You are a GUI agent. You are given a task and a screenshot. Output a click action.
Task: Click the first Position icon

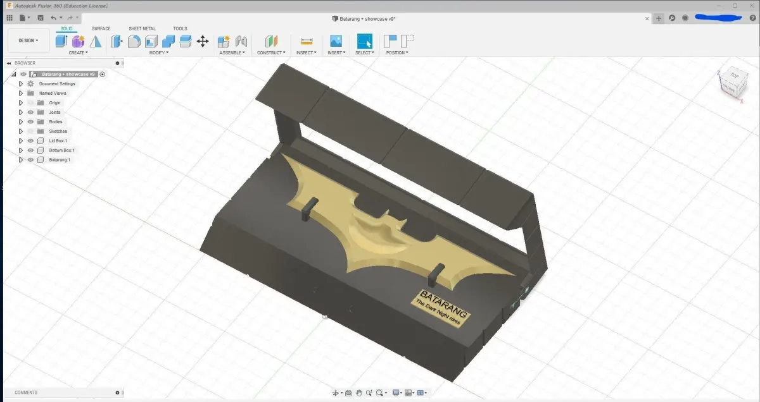click(390, 41)
